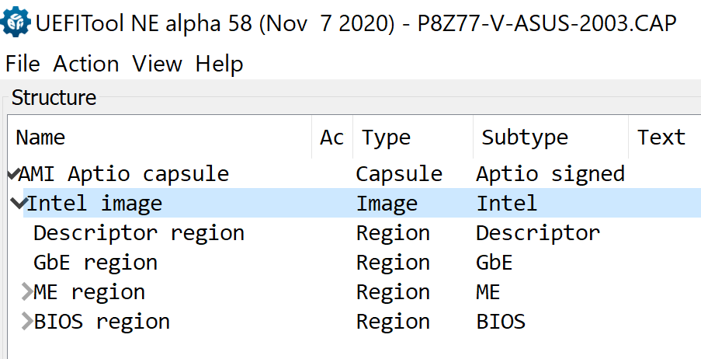Select the Intel image row
This screenshot has width=701, height=359.
click(x=94, y=204)
